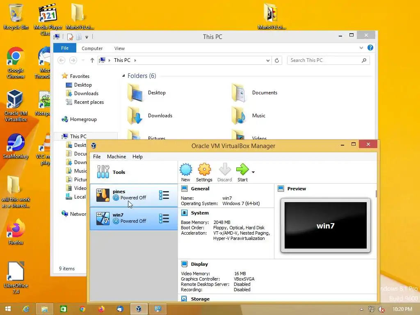Select the Tools entry in VirtualBox
This screenshot has width=420, height=315.
(134, 172)
